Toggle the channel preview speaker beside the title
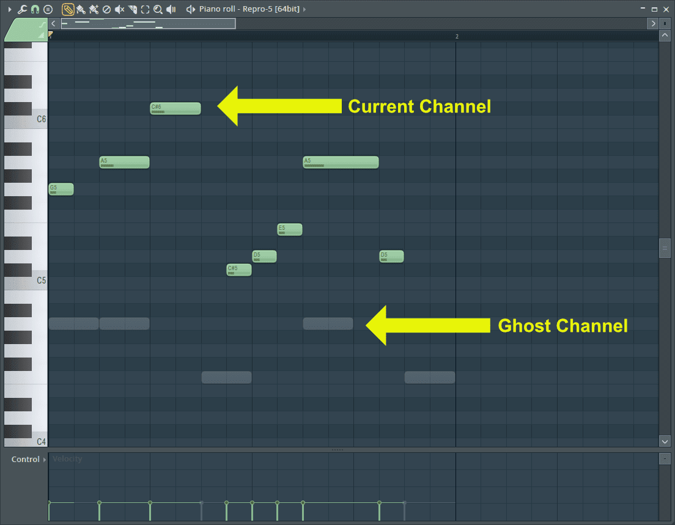This screenshot has height=525, width=675. click(x=190, y=9)
